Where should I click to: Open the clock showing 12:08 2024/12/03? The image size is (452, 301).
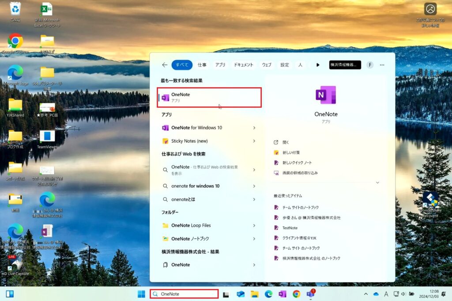[429, 294]
